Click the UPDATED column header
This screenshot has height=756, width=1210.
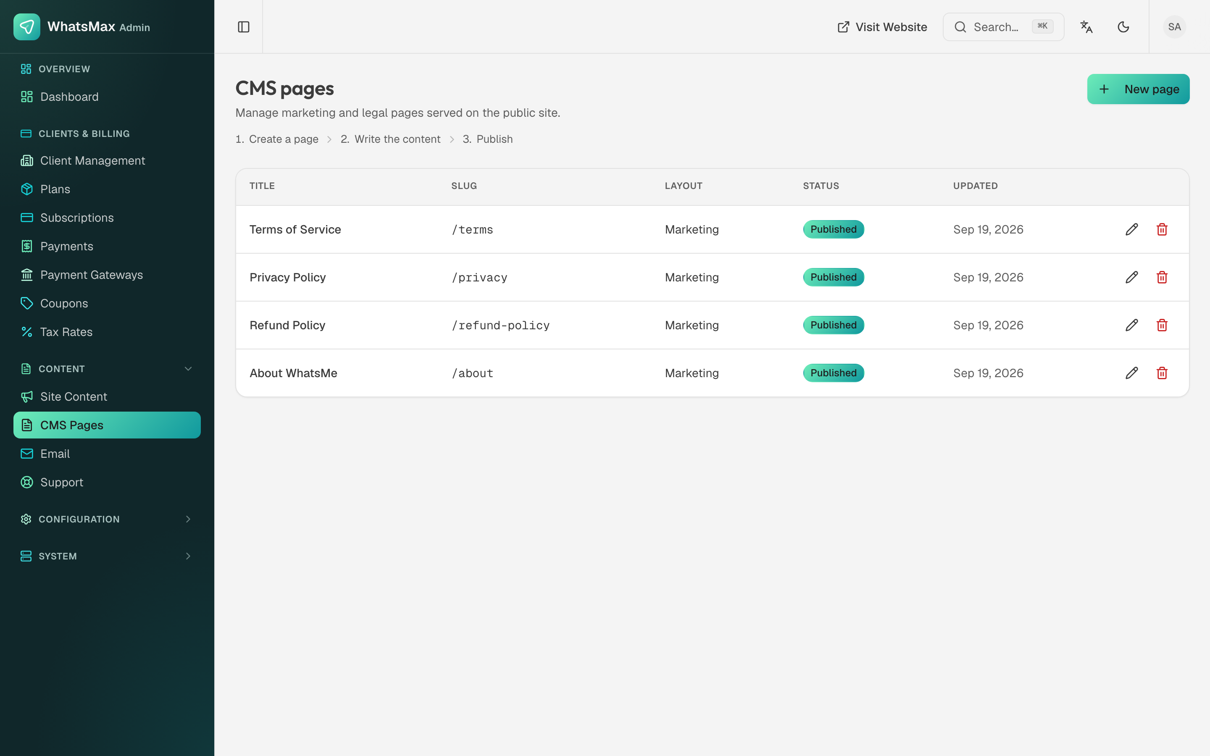[x=976, y=186]
